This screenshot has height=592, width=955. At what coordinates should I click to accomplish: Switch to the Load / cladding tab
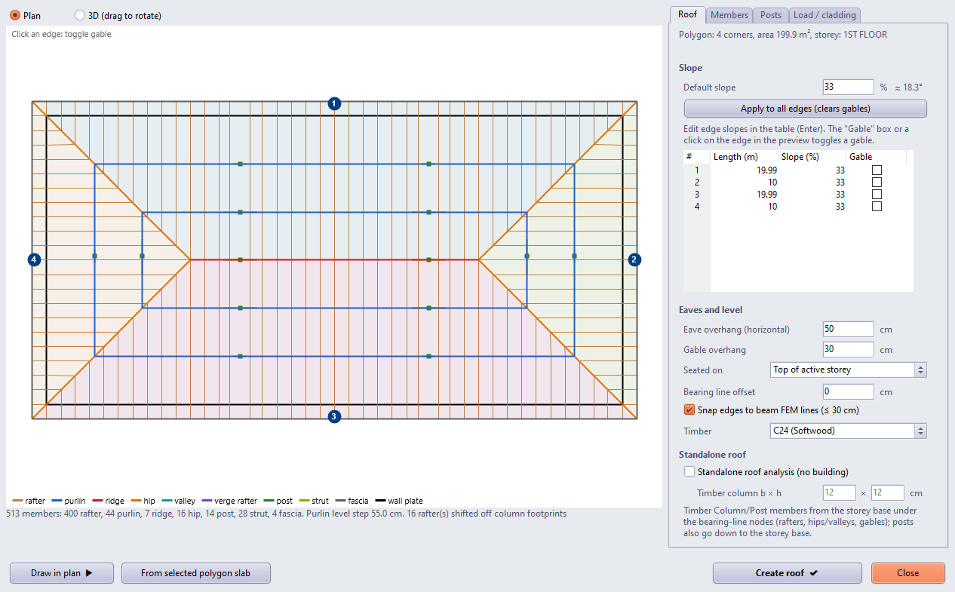(x=824, y=15)
